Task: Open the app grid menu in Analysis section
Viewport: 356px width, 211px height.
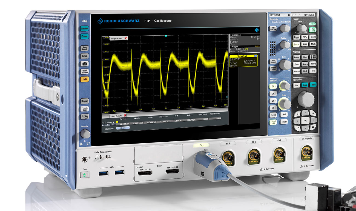Action: tap(313, 57)
